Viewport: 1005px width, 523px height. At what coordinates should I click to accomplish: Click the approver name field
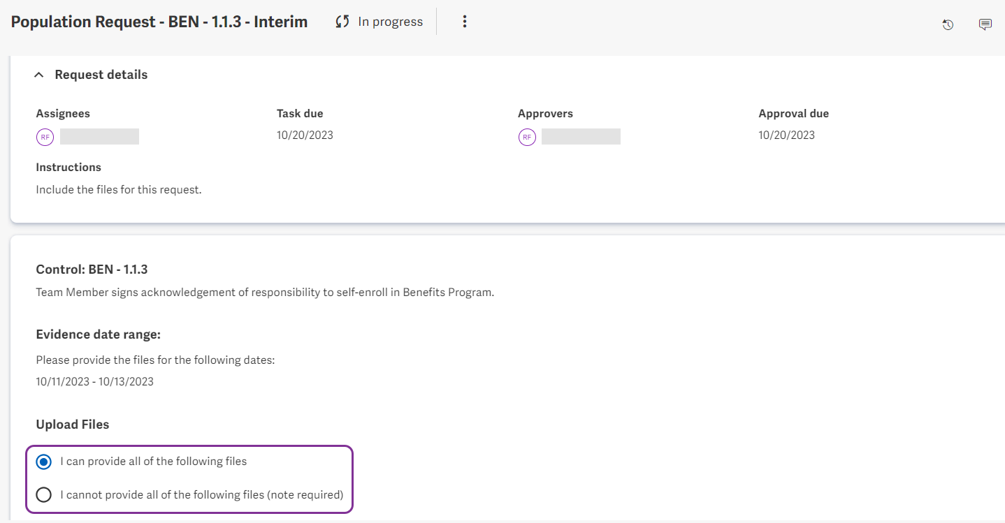coord(581,136)
